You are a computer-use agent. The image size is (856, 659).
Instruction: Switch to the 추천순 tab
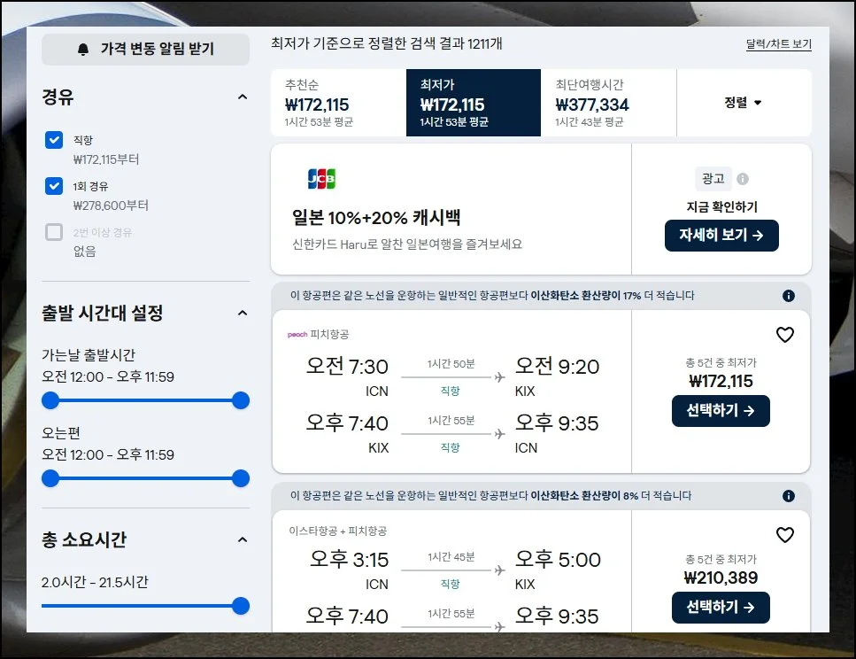(338, 103)
